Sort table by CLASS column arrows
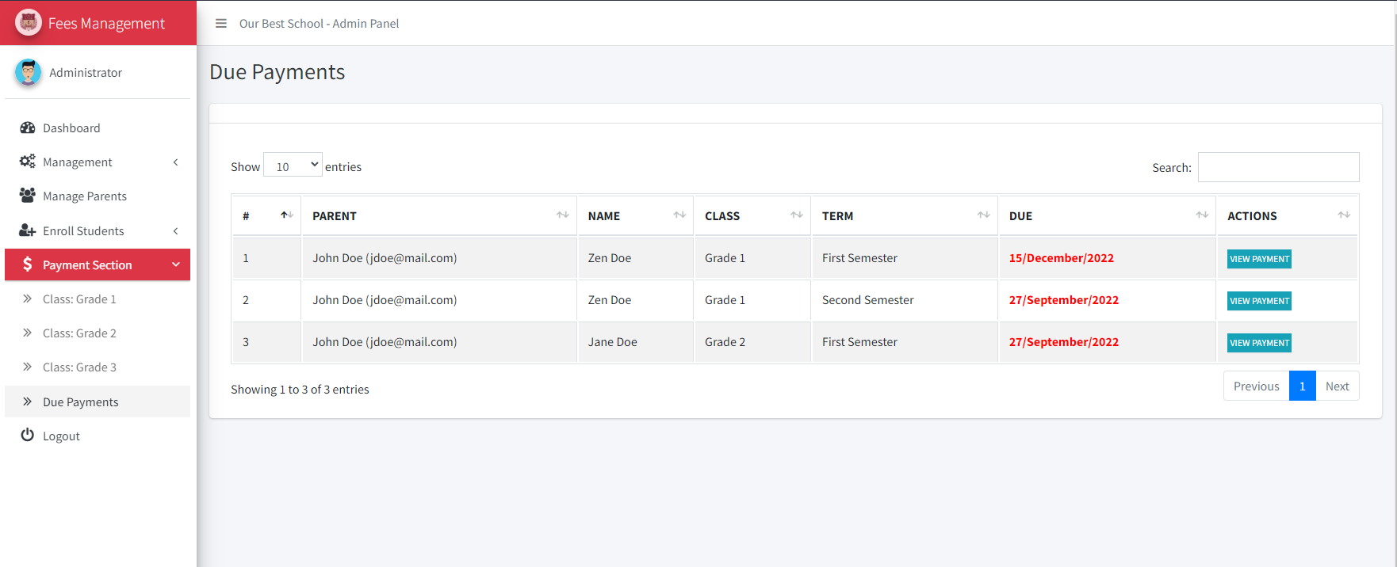 click(x=797, y=215)
